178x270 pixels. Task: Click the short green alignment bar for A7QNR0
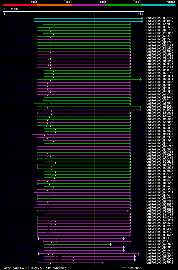(x=78, y=244)
